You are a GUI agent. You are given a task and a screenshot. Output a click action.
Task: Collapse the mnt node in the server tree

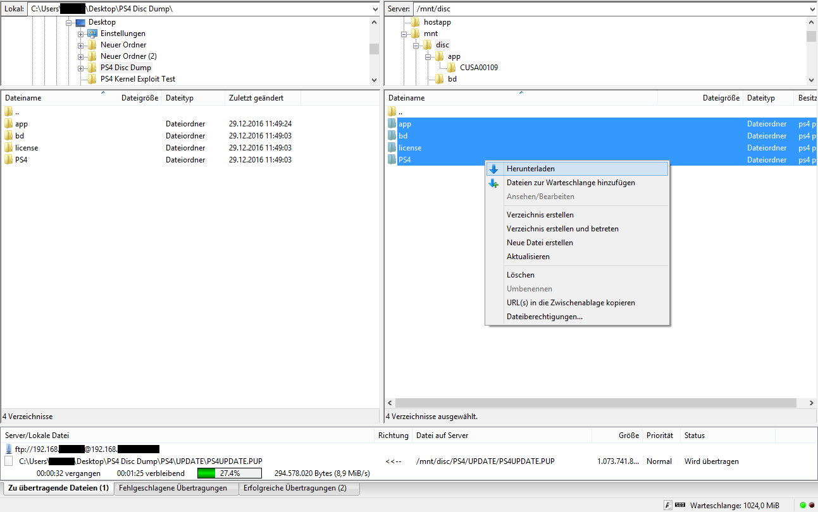point(404,34)
